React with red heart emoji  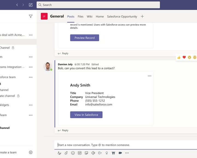click(184, 57)
